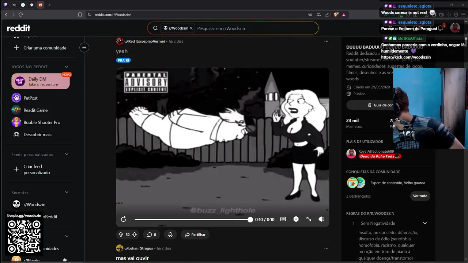Collapse Jogos no Reddit section
Screen dimensions: 468x263
[x=67, y=66]
